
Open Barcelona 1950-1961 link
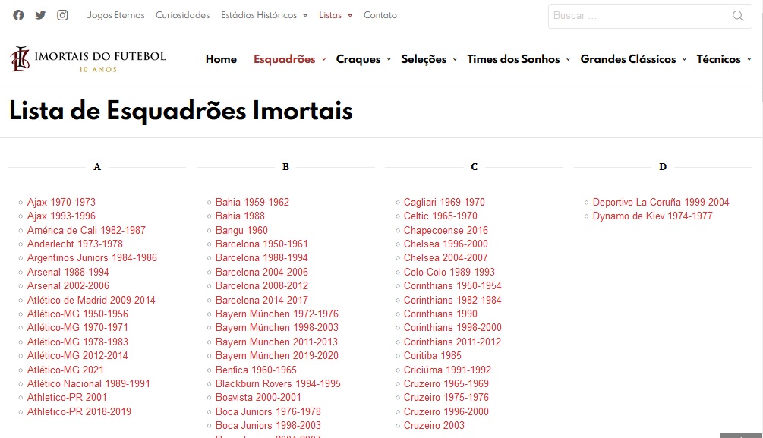pos(262,244)
